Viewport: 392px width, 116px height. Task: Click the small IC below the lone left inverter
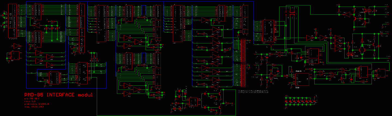point(15,56)
